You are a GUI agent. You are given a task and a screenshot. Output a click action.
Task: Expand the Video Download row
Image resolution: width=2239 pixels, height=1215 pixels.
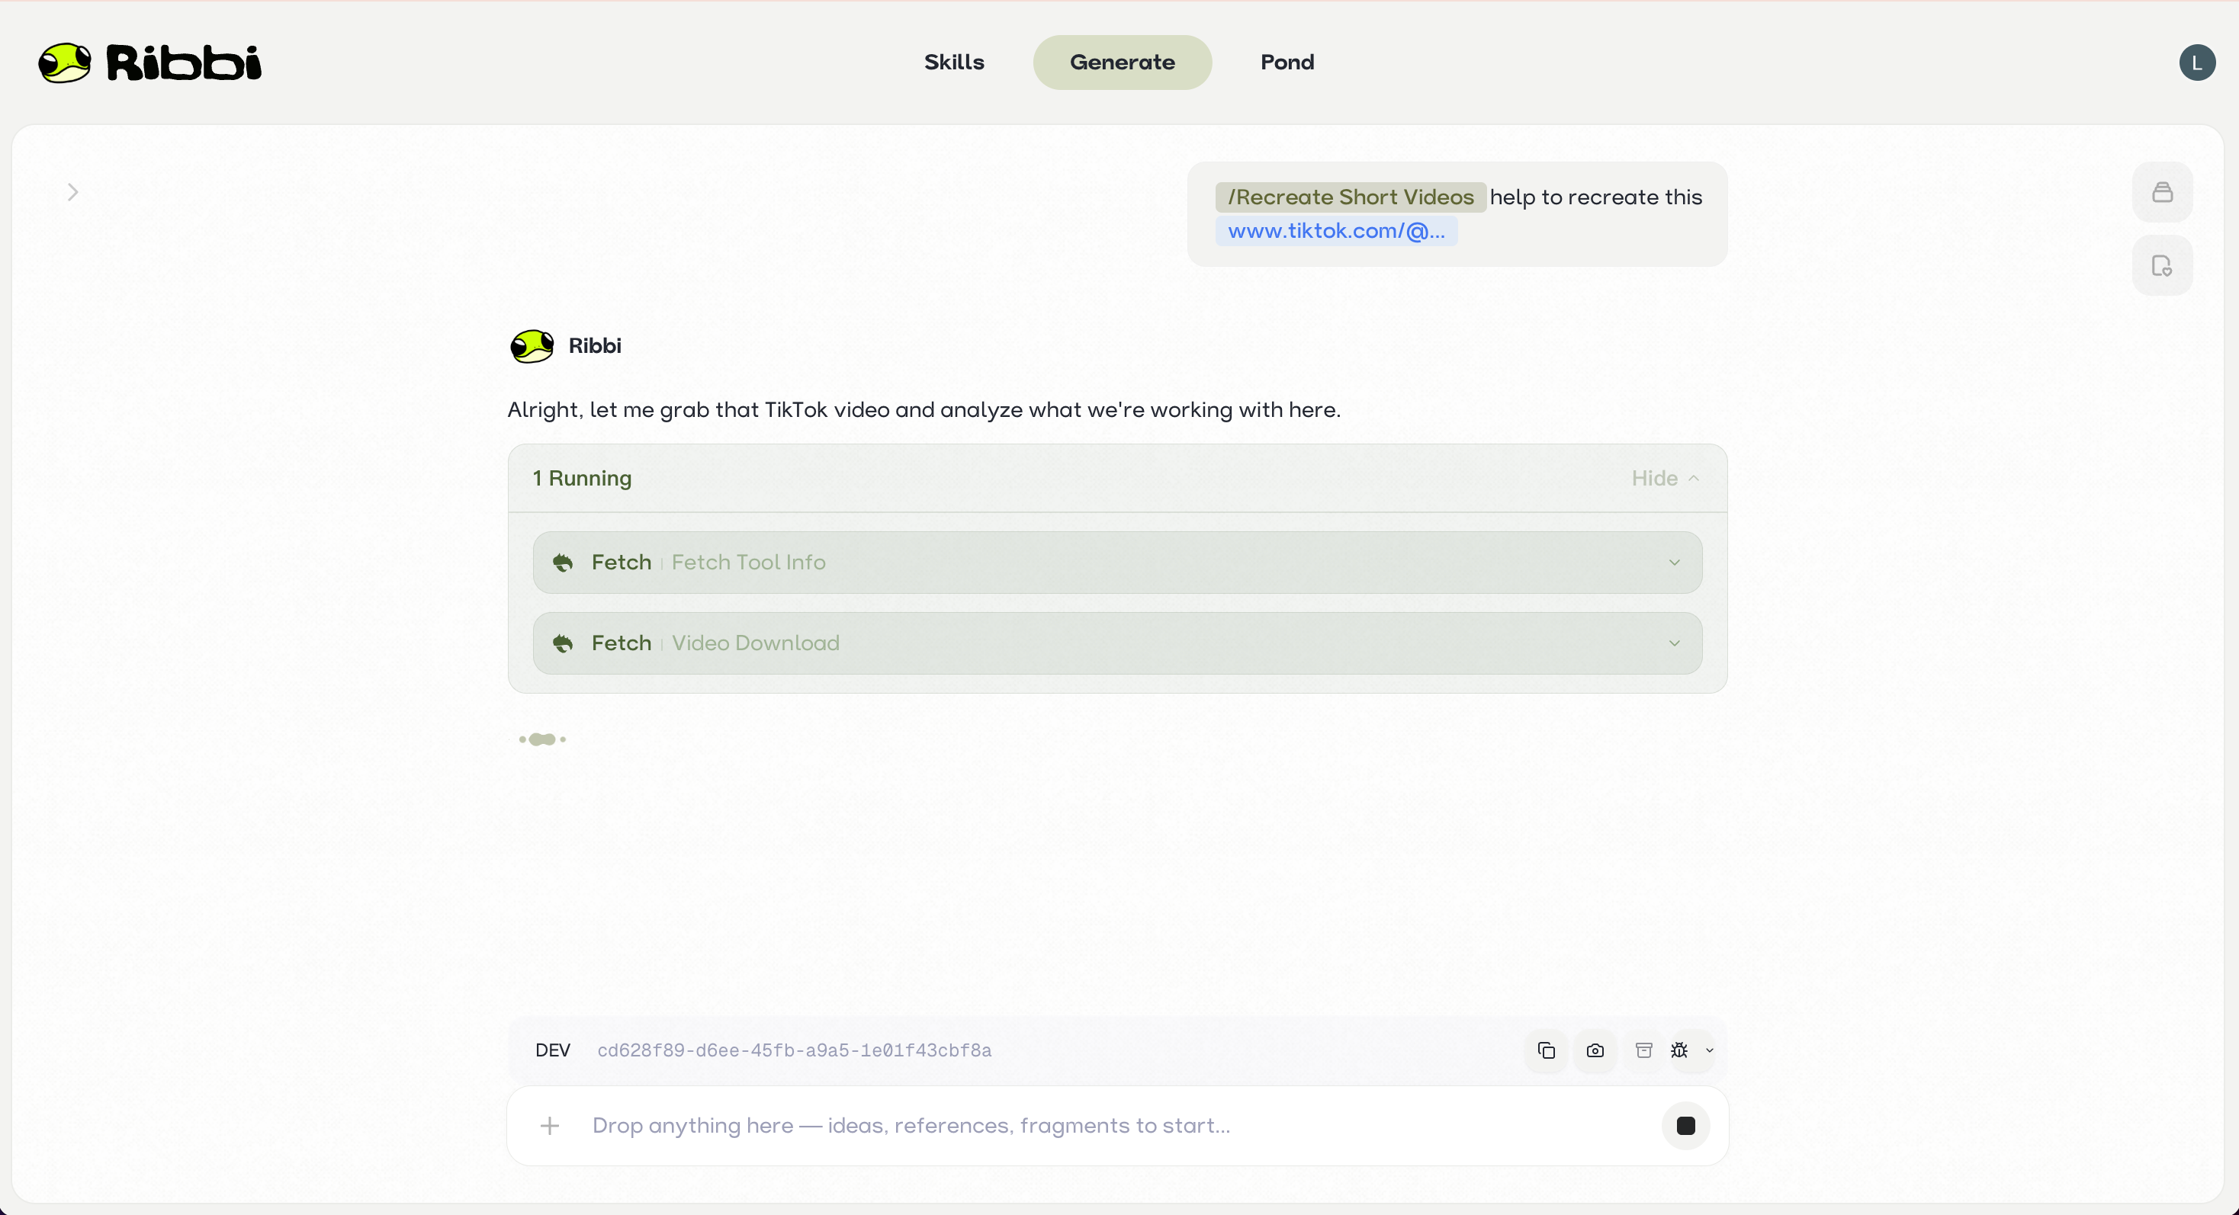[x=1117, y=643]
